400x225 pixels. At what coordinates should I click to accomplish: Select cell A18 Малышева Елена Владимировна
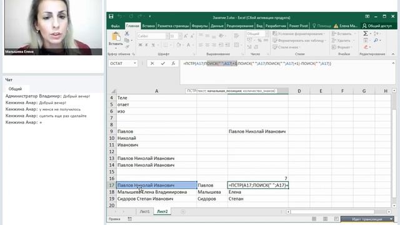(157, 192)
